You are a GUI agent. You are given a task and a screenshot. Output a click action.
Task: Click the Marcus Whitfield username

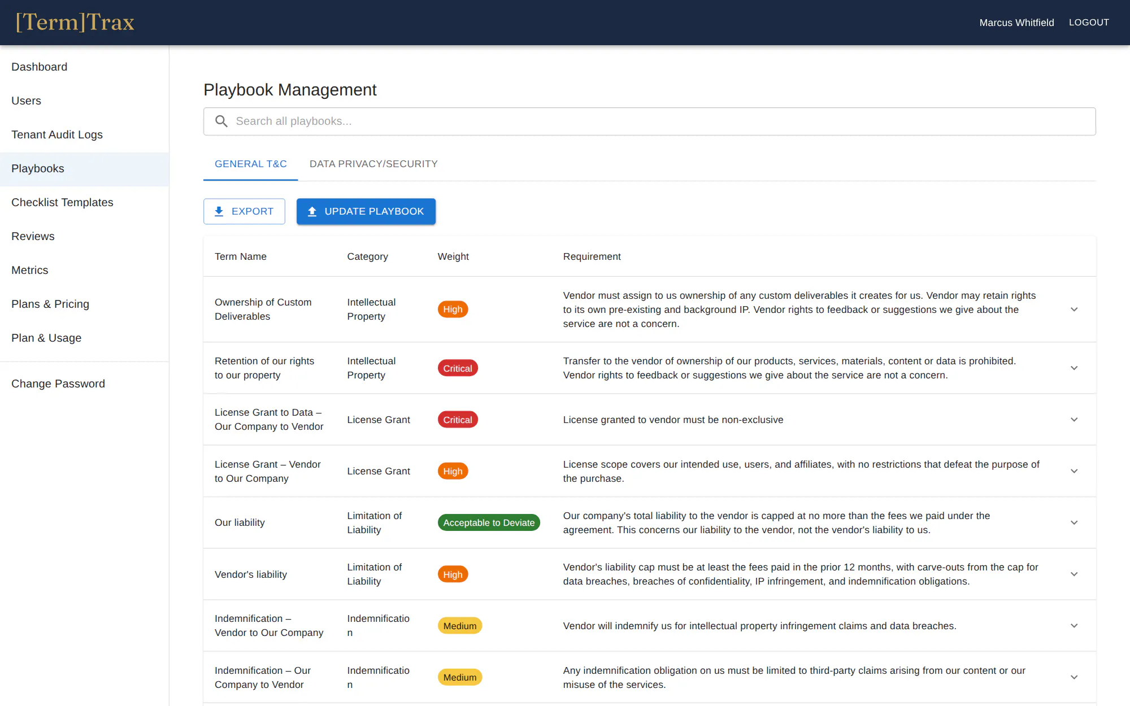tap(1016, 23)
